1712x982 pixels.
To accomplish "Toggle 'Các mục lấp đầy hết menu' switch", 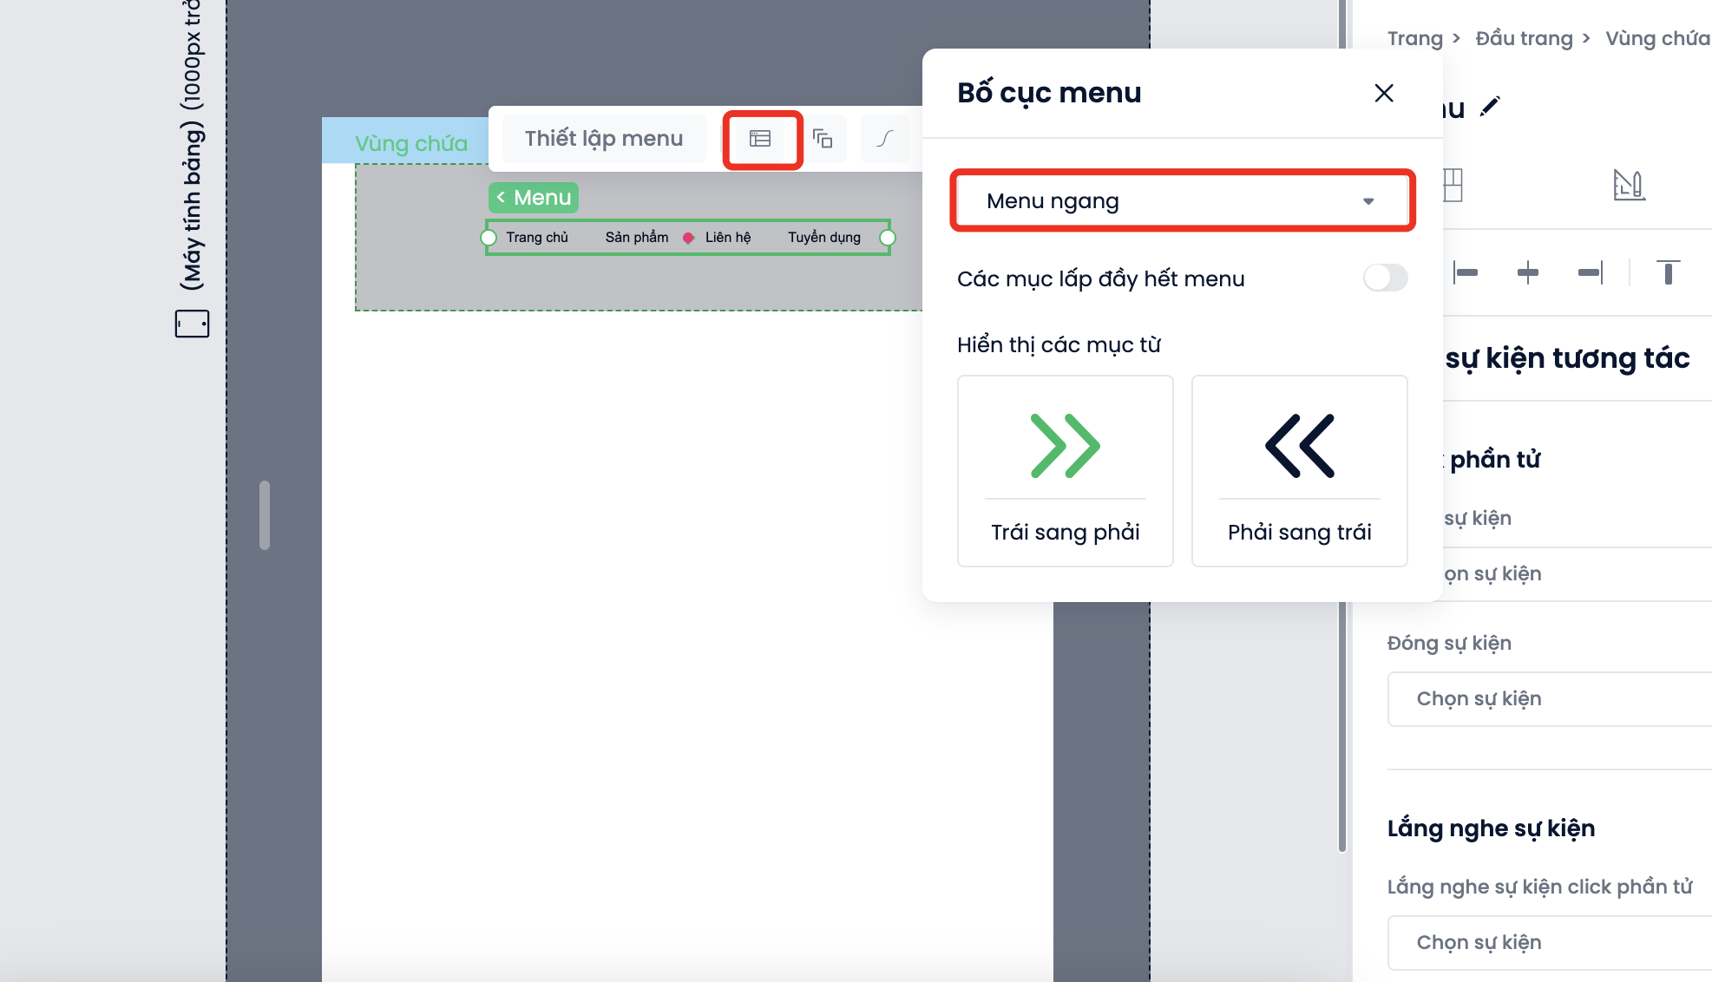I will pyautogui.click(x=1385, y=278).
